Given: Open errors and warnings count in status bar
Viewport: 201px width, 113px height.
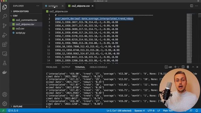Looking at the screenshot, I should (13, 111).
